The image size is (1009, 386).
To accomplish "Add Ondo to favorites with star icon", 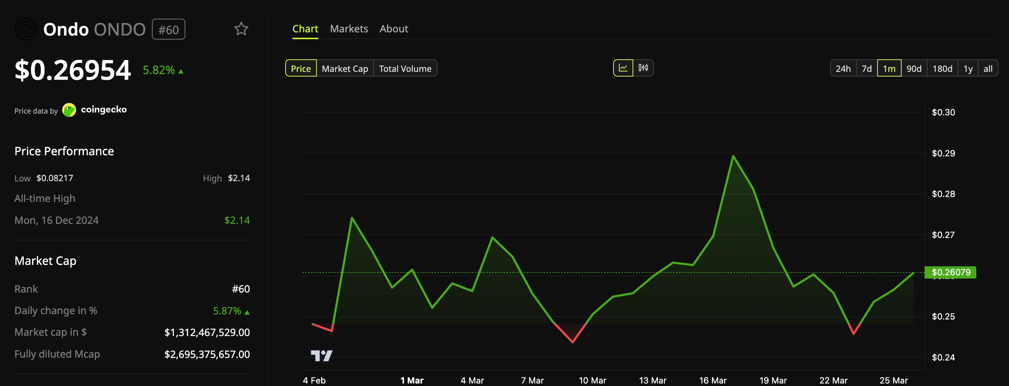I will click(x=241, y=29).
